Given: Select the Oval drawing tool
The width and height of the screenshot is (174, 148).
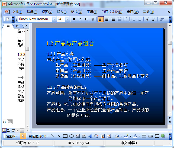Looking at the screenshot, I should (x=72, y=136).
